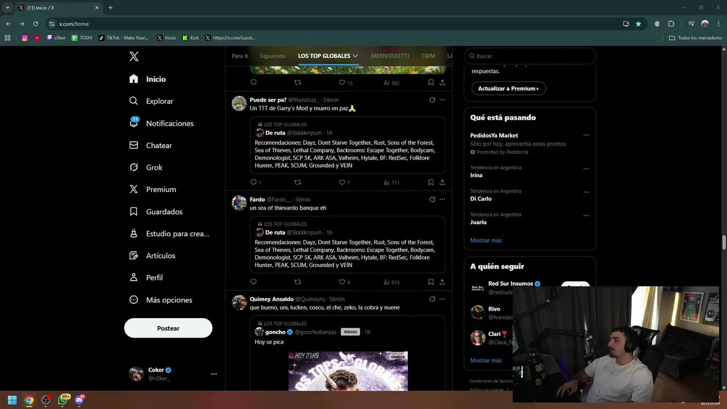Open Discord in taskbar
727x409 pixels.
coord(80,400)
